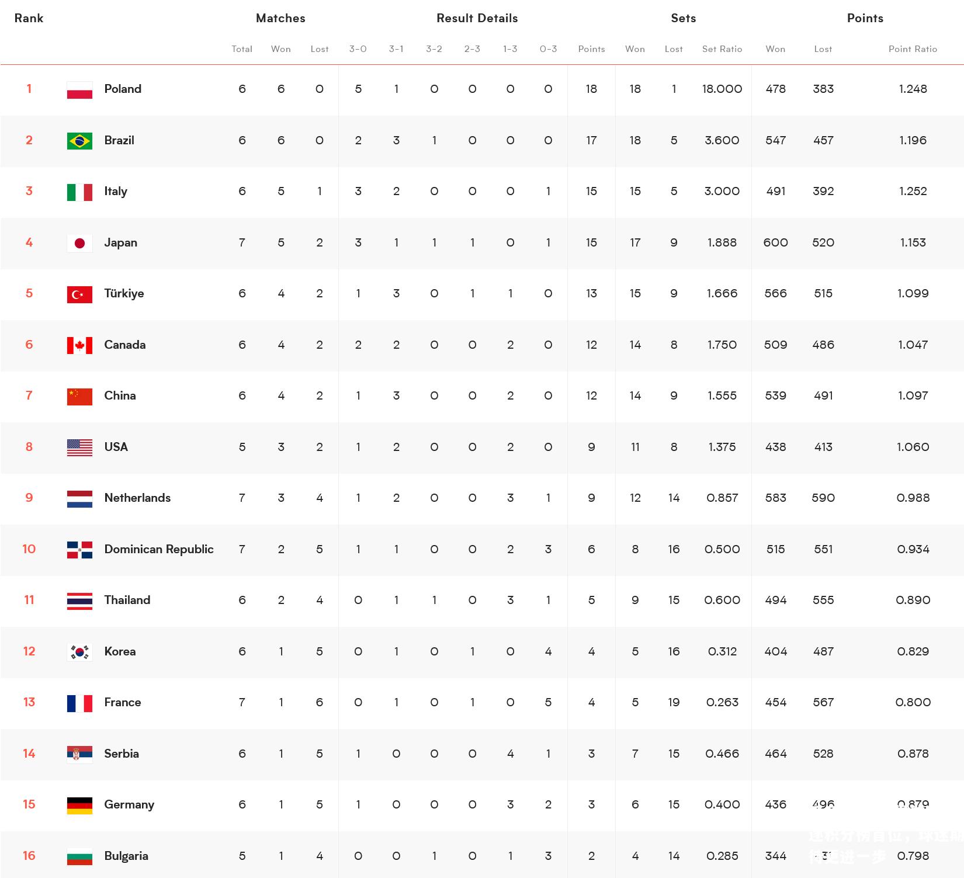Click the China team name
This screenshot has height=878, width=964.
[x=120, y=395]
